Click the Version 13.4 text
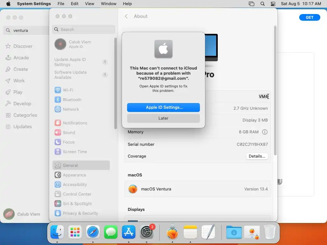327x245 pixels. coord(256,189)
